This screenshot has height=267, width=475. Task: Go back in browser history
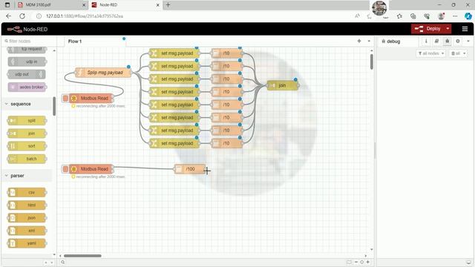(8, 16)
